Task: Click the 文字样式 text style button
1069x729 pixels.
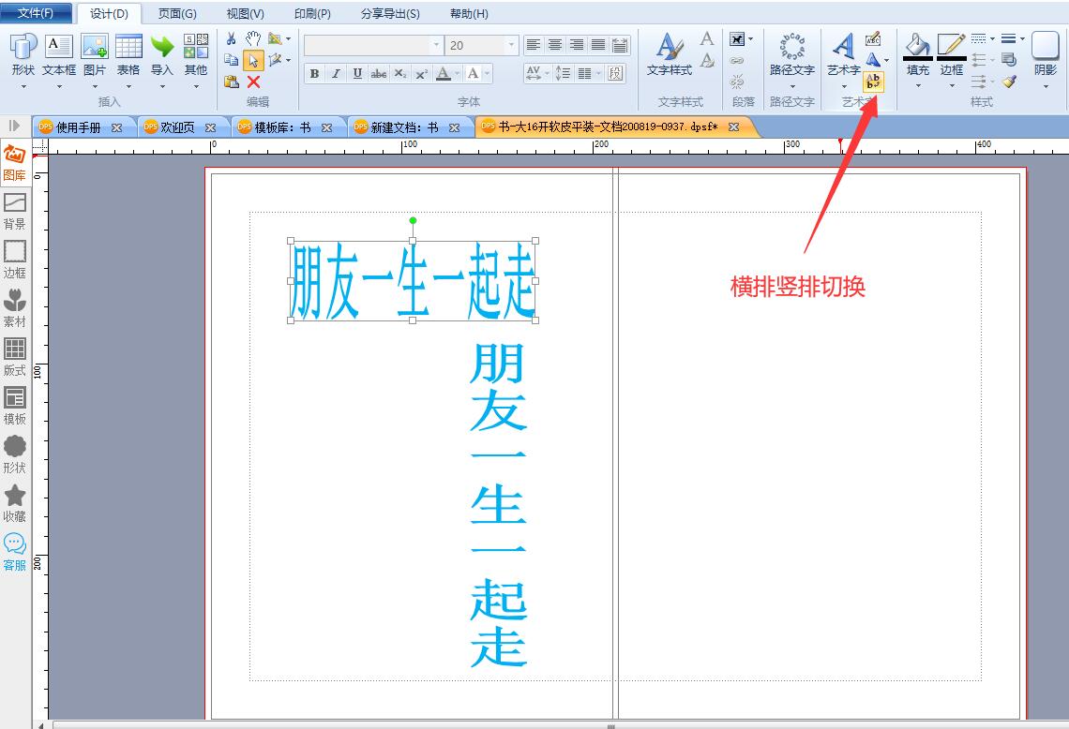Action: pos(669,55)
